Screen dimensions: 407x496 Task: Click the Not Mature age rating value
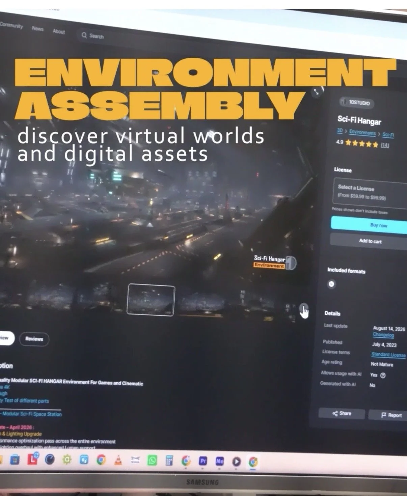pos(382,364)
